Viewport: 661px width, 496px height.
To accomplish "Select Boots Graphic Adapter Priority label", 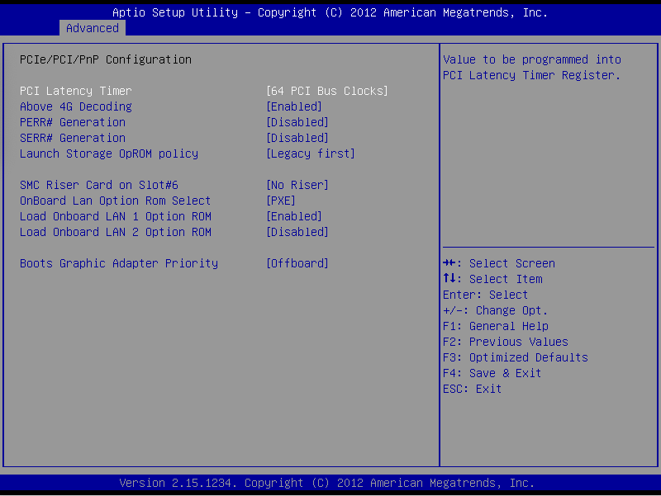I will pos(118,263).
